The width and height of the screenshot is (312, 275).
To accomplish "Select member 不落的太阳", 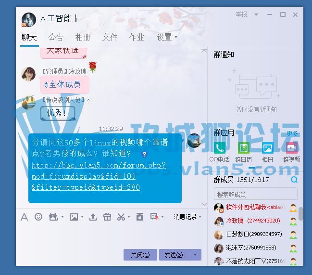I will (255, 261).
